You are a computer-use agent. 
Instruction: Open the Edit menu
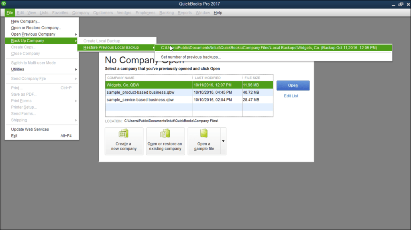pyautogui.click(x=20, y=12)
